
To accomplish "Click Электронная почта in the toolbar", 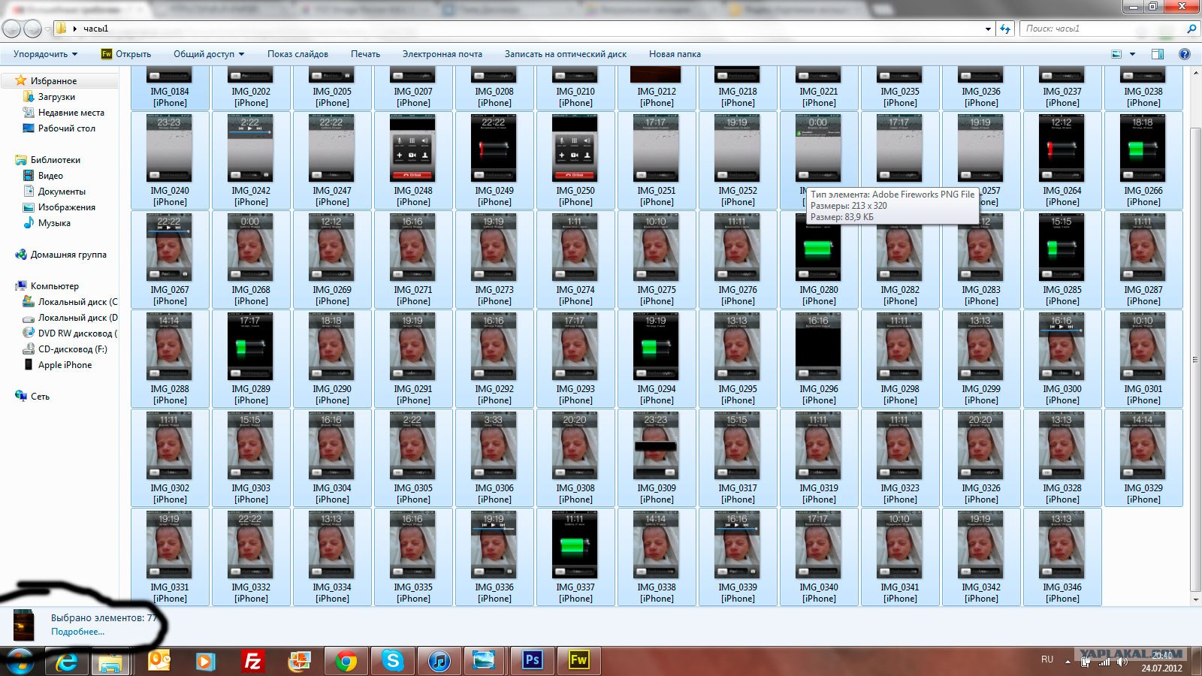I will click(442, 54).
